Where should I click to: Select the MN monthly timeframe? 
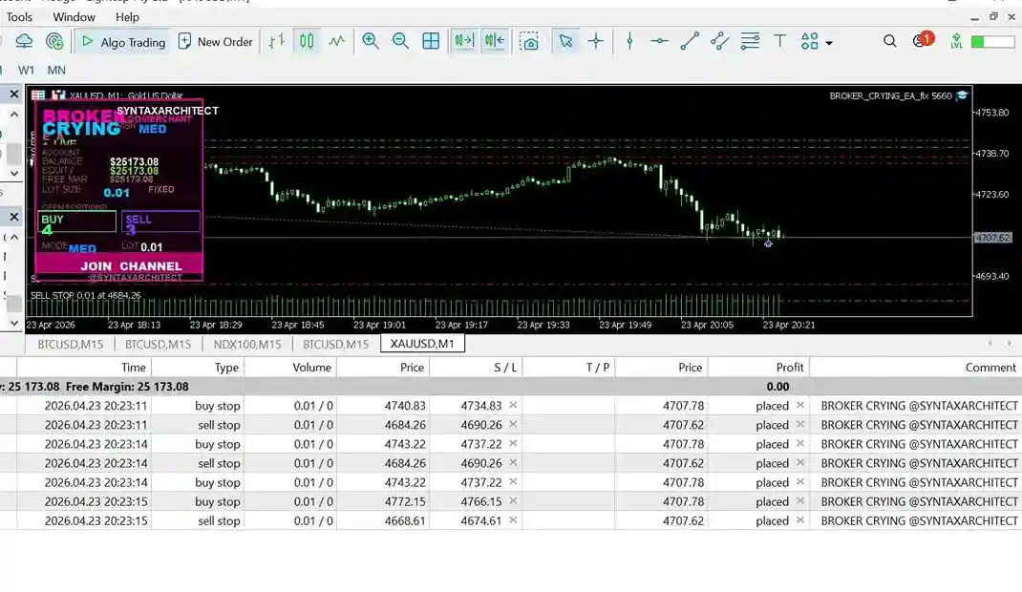(x=56, y=70)
